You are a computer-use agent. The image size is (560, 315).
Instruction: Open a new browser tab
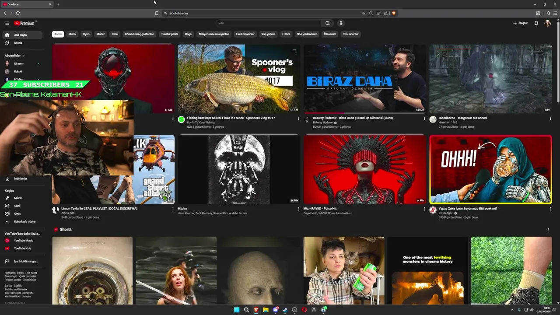tap(58, 4)
